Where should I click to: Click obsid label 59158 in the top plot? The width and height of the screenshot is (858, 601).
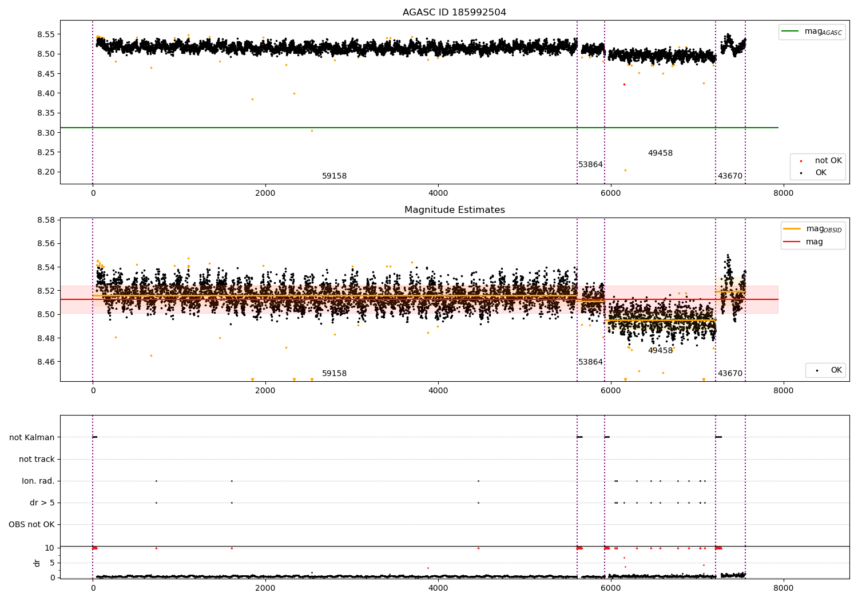click(334, 176)
